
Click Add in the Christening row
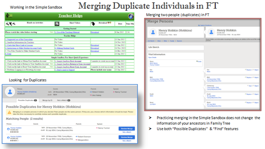249,86
